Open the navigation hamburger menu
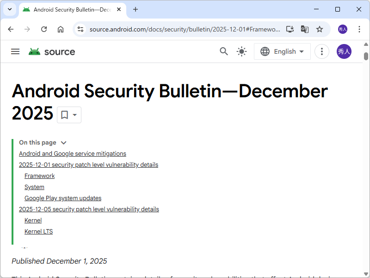Viewport: 370px width, 278px height. point(15,51)
